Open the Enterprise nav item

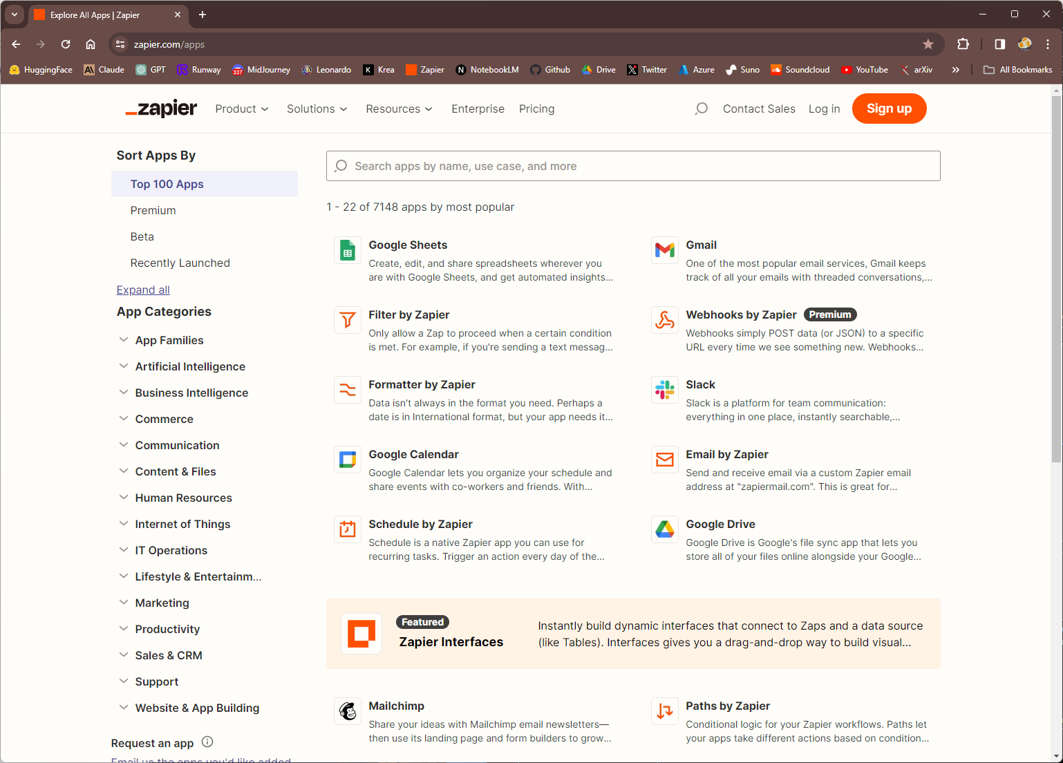(x=478, y=109)
